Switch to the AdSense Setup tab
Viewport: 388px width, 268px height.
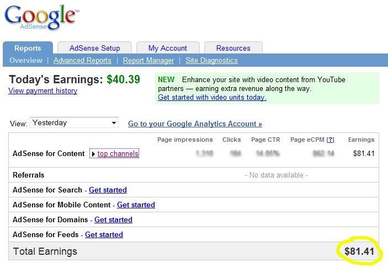tap(94, 48)
